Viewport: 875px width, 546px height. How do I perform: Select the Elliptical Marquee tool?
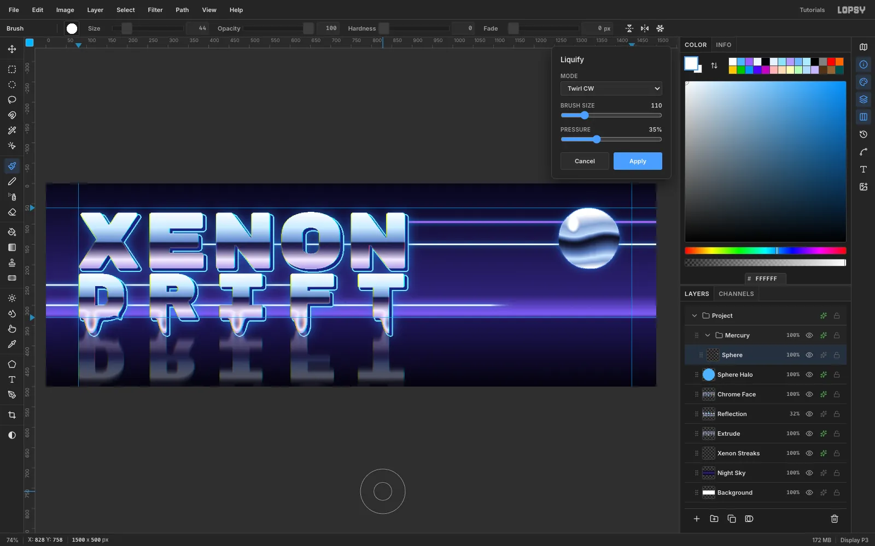click(x=12, y=85)
